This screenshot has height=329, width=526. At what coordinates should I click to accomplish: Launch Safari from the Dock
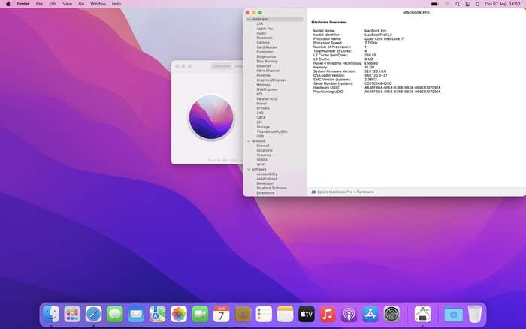(x=93, y=314)
